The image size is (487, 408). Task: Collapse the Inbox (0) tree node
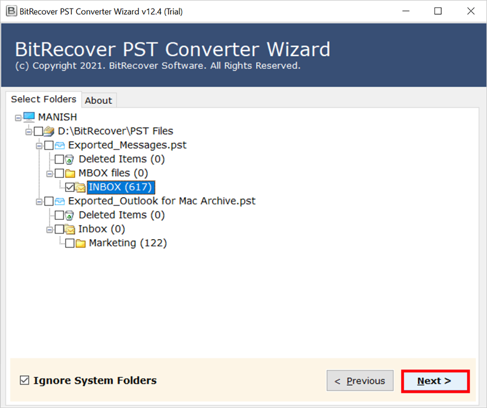(x=50, y=229)
